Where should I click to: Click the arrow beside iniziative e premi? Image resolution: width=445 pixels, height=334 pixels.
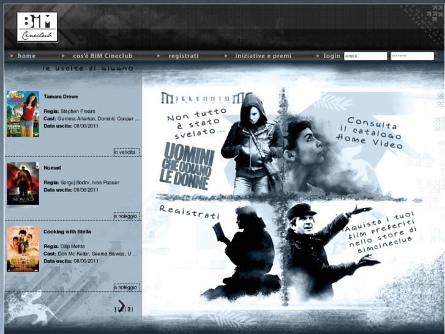226,56
